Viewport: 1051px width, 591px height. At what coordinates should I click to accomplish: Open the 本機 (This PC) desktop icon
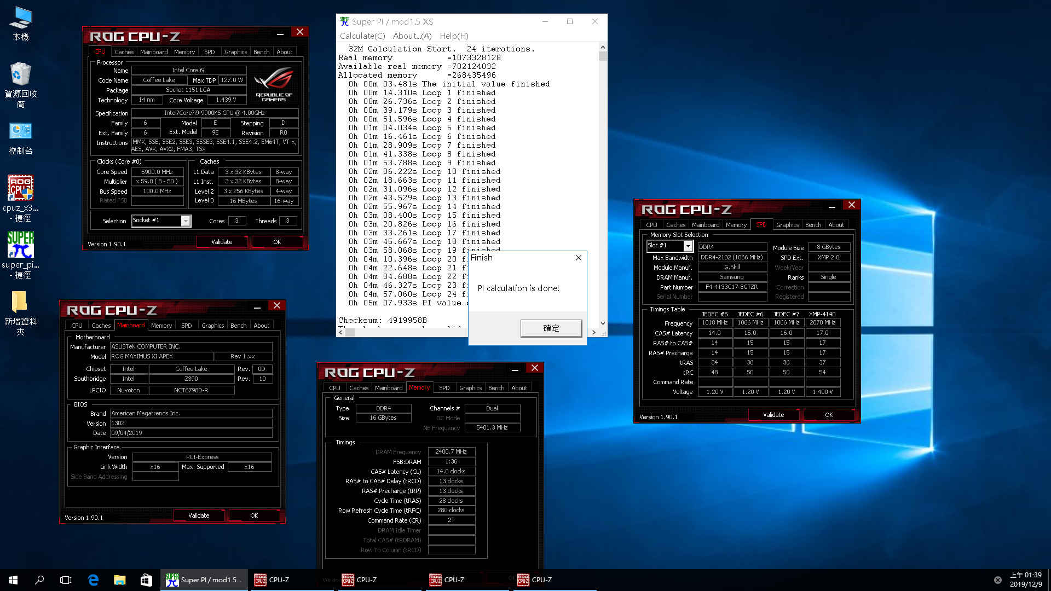(21, 24)
